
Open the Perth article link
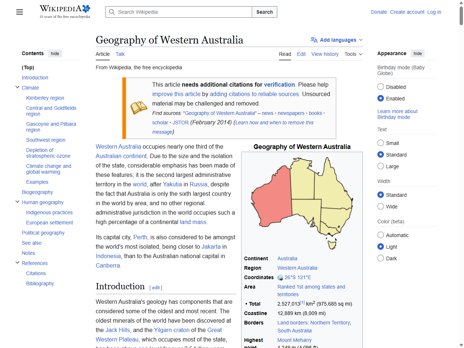pos(140,237)
